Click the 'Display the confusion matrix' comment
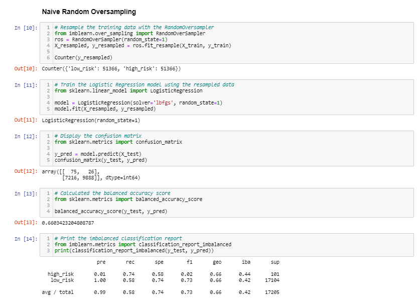 pos(98,136)
